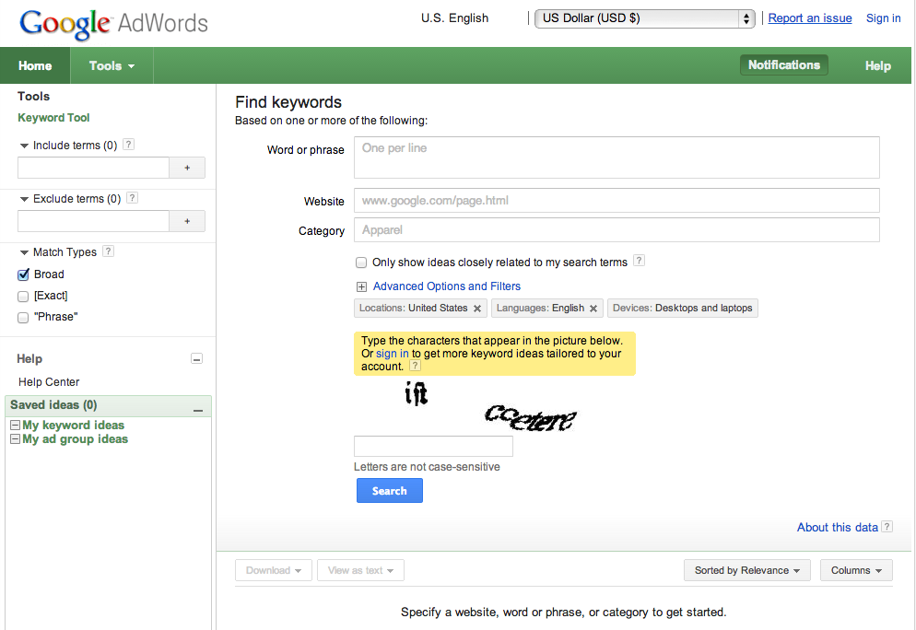Collapse the Help panel with minus icon
The image size is (916, 630).
197,358
